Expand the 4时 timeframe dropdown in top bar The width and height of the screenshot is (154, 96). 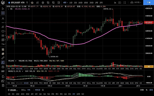(65, 3)
